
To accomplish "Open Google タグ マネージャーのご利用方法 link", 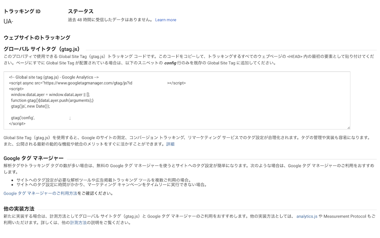I will 40,193.
